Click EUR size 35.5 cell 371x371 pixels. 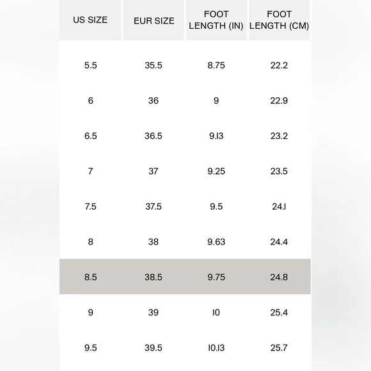pos(154,65)
